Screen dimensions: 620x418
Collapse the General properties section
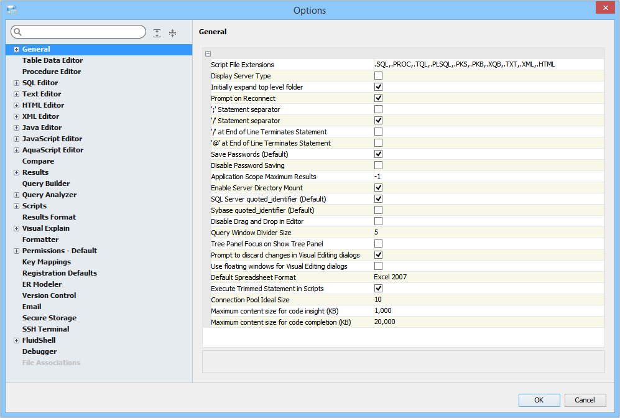click(x=208, y=53)
